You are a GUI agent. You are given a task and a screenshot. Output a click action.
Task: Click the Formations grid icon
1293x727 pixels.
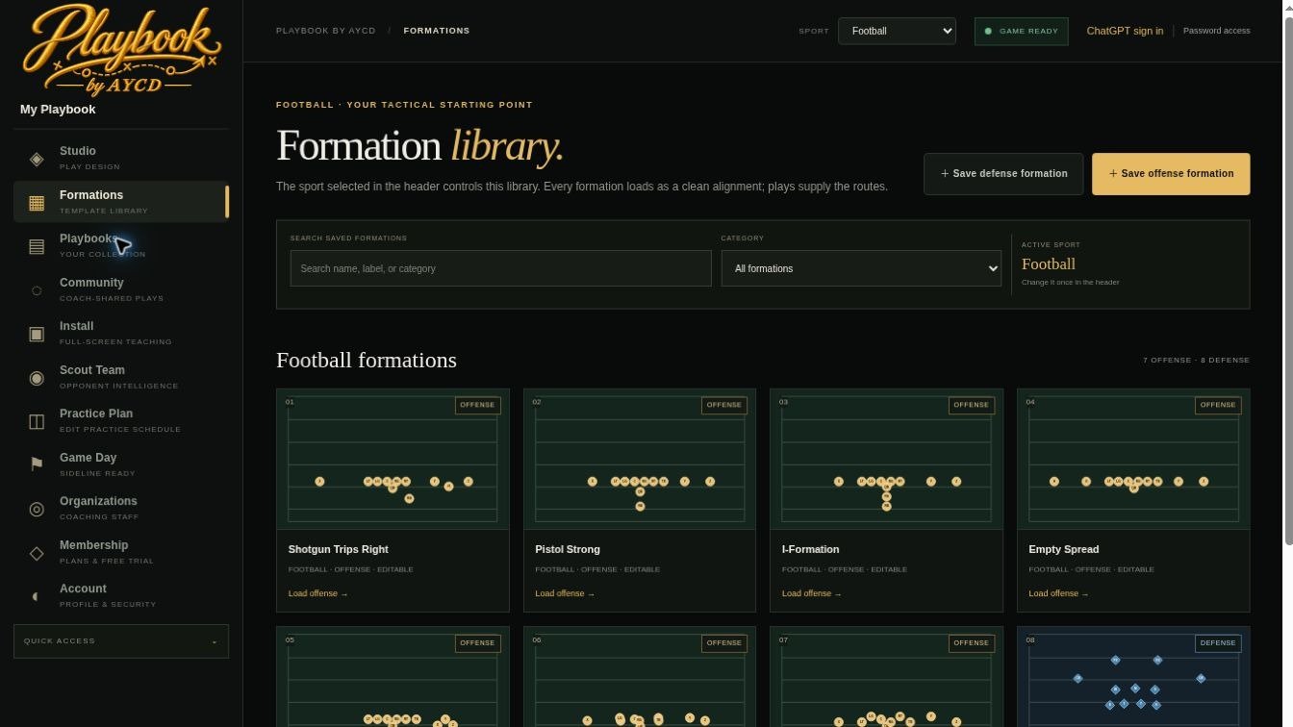pyautogui.click(x=37, y=203)
